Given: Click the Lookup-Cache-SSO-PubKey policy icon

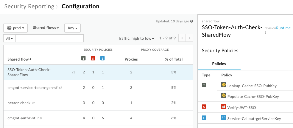Looking at the screenshot, I should coord(224,85).
